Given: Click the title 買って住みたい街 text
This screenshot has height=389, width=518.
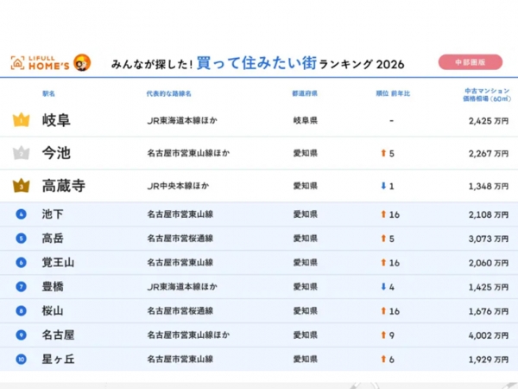Looking at the screenshot, I should 256,63.
